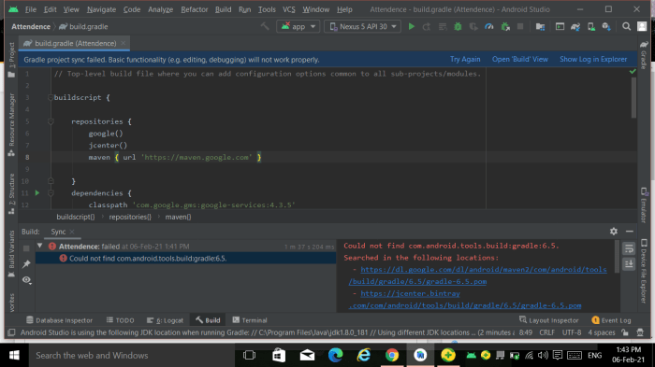The width and height of the screenshot is (655, 367).
Task: Click the green Run app button
Action: pyautogui.click(x=411, y=26)
